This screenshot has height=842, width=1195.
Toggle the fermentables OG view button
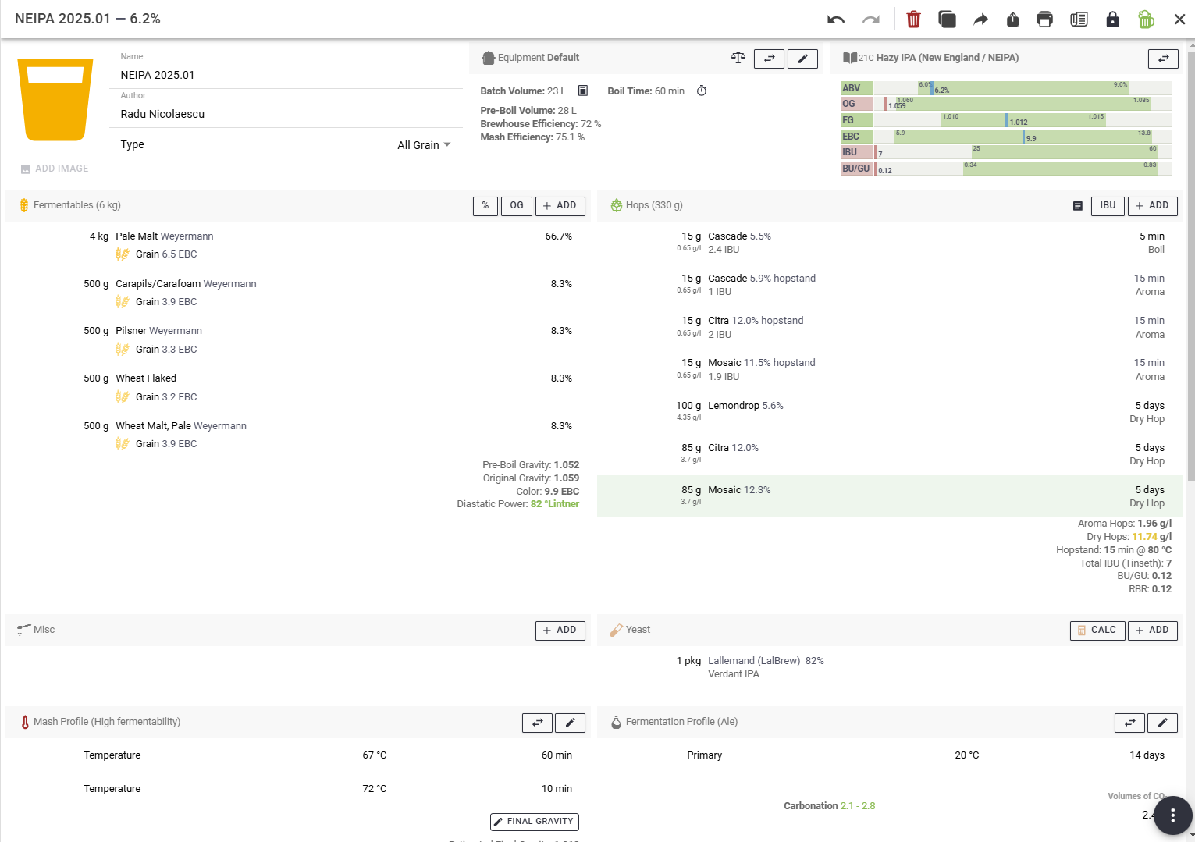[x=517, y=206]
